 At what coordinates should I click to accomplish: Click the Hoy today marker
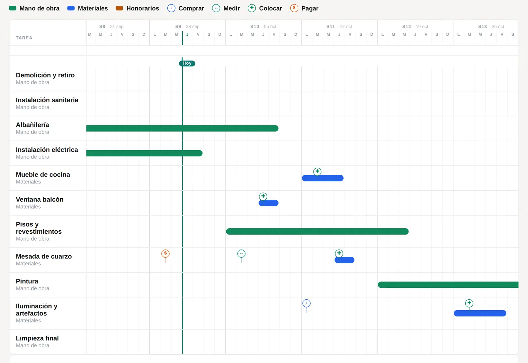pyautogui.click(x=187, y=63)
